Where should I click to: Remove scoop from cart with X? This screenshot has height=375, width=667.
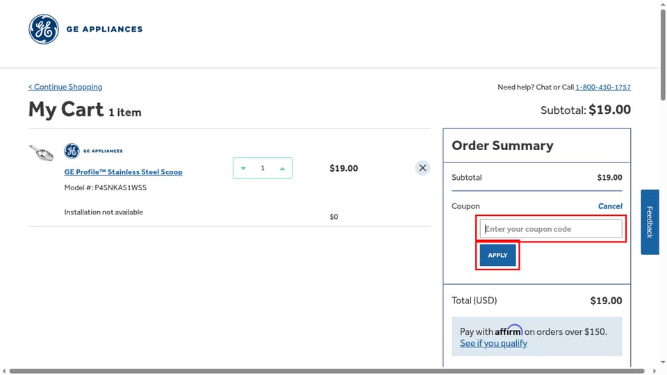(422, 168)
